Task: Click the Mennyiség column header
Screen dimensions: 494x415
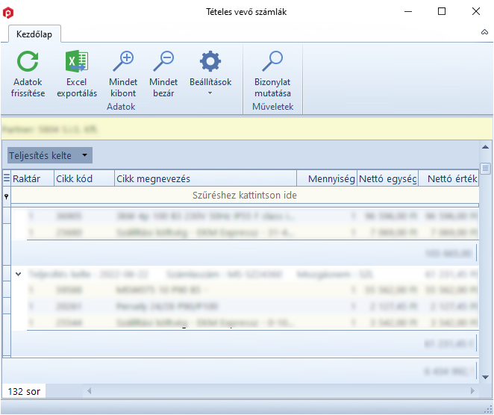Action: 326,178
